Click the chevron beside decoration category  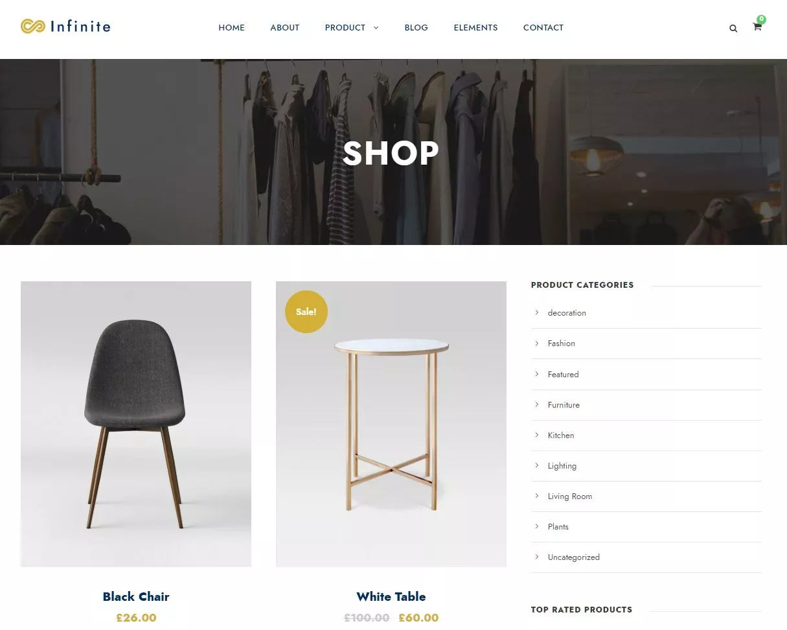coord(537,312)
